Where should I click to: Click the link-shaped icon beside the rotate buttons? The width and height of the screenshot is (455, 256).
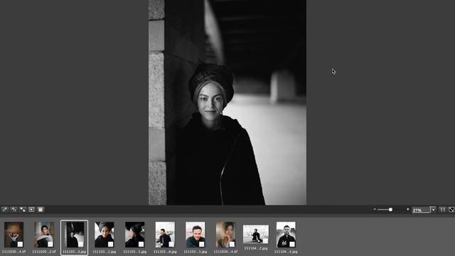pyautogui.click(x=23, y=209)
